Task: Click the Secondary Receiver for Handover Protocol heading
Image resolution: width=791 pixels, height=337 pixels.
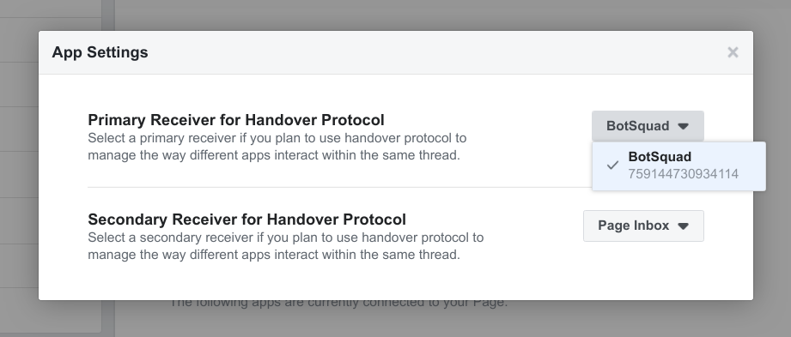Action: (x=246, y=220)
